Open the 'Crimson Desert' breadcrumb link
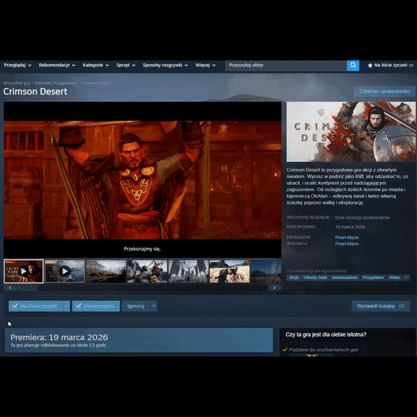The image size is (417, 417). [97, 83]
